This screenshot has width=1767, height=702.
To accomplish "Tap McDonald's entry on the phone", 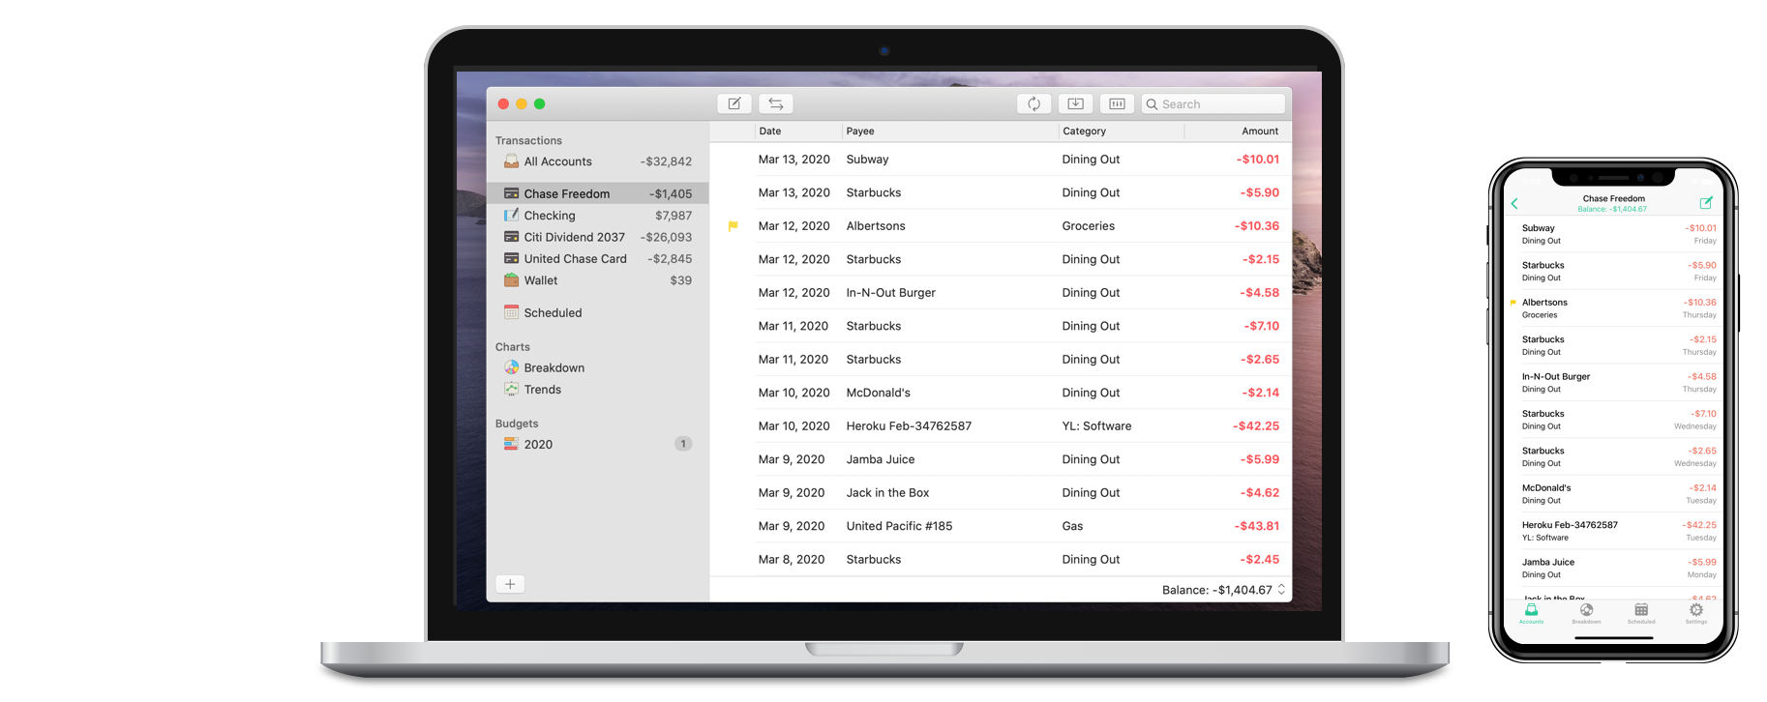I will (x=1614, y=494).
